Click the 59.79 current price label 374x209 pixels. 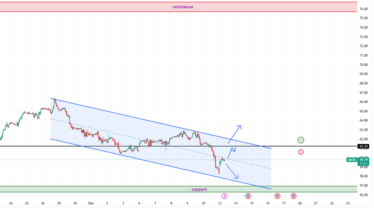[363, 160]
